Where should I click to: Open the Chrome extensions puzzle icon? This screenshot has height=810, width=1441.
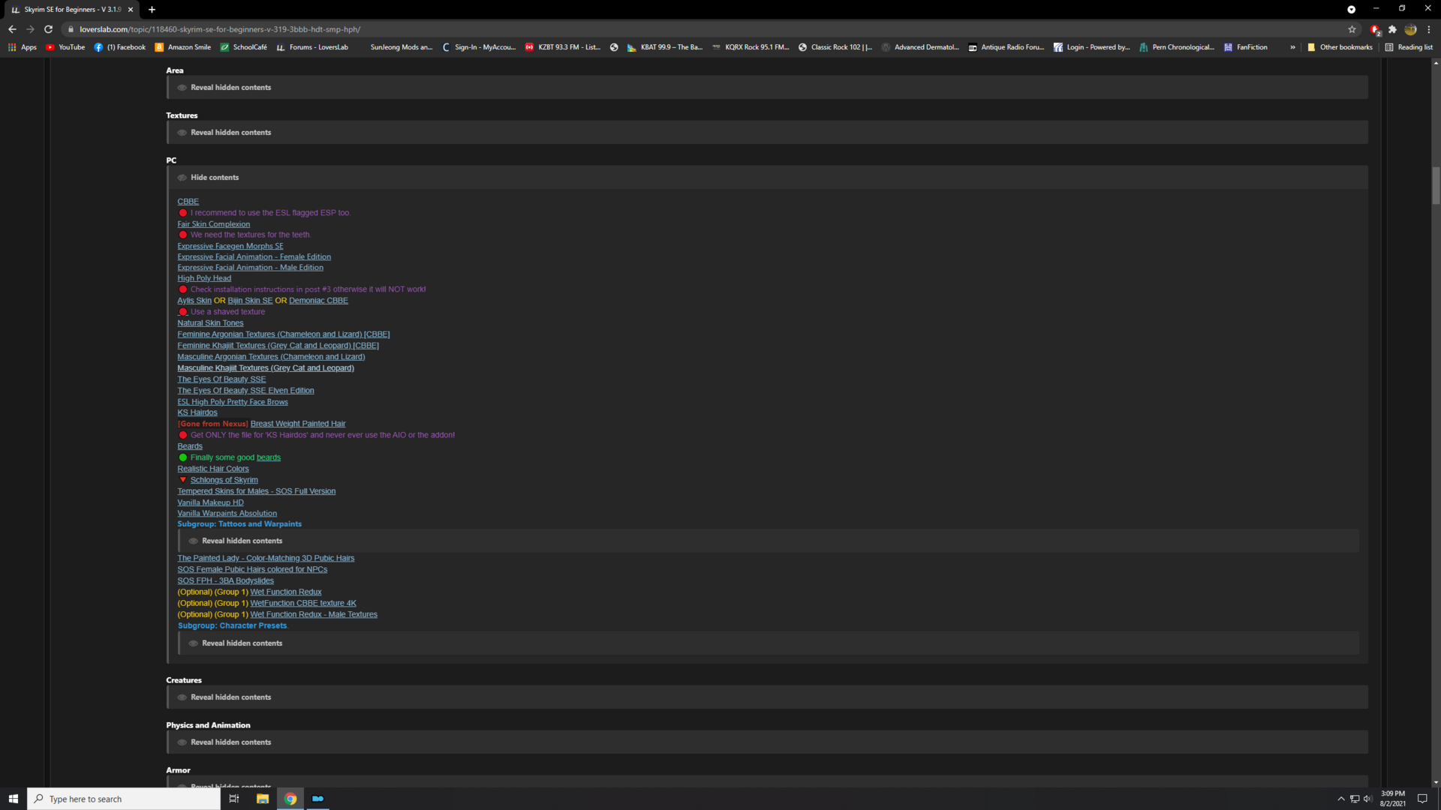click(x=1392, y=29)
